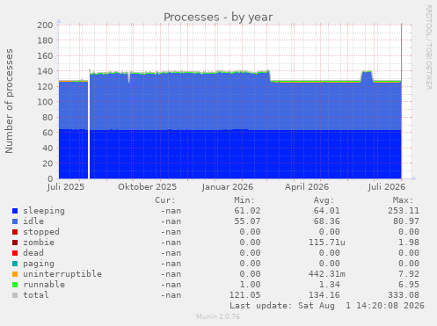Image resolution: width=437 pixels, height=326 pixels.
Task: Select the 'sleeping' legend label
Action: click(44, 211)
